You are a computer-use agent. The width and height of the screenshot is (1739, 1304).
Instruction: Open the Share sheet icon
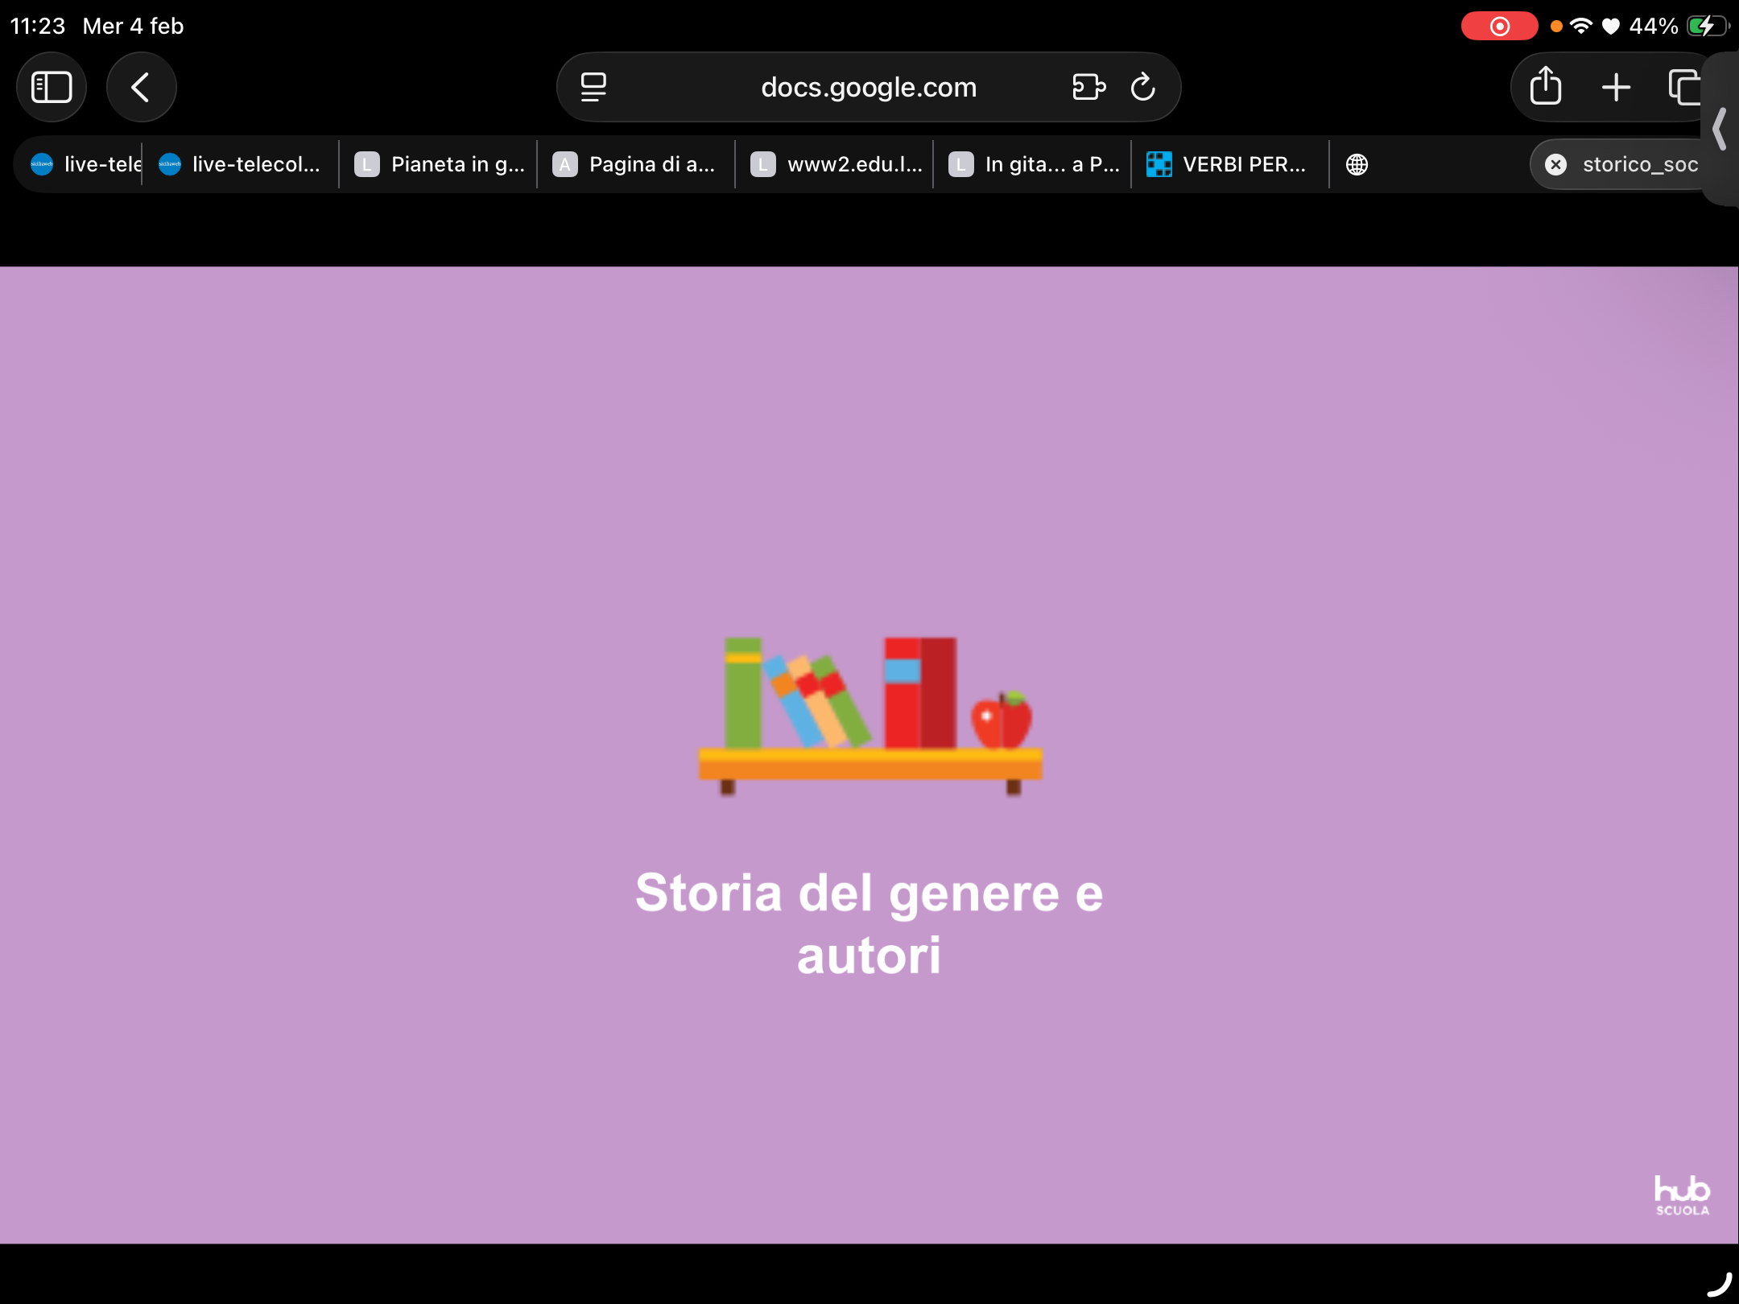(x=1545, y=87)
